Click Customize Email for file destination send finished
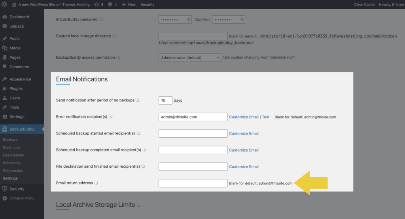This screenshot has width=405, height=219. click(244, 167)
